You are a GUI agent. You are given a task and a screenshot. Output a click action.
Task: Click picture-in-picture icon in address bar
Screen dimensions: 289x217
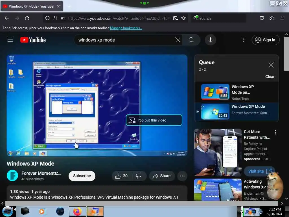click(x=176, y=18)
